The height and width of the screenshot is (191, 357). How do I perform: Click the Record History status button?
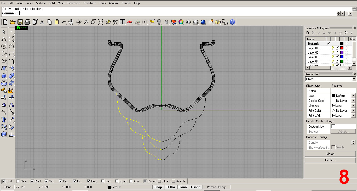[216, 187]
